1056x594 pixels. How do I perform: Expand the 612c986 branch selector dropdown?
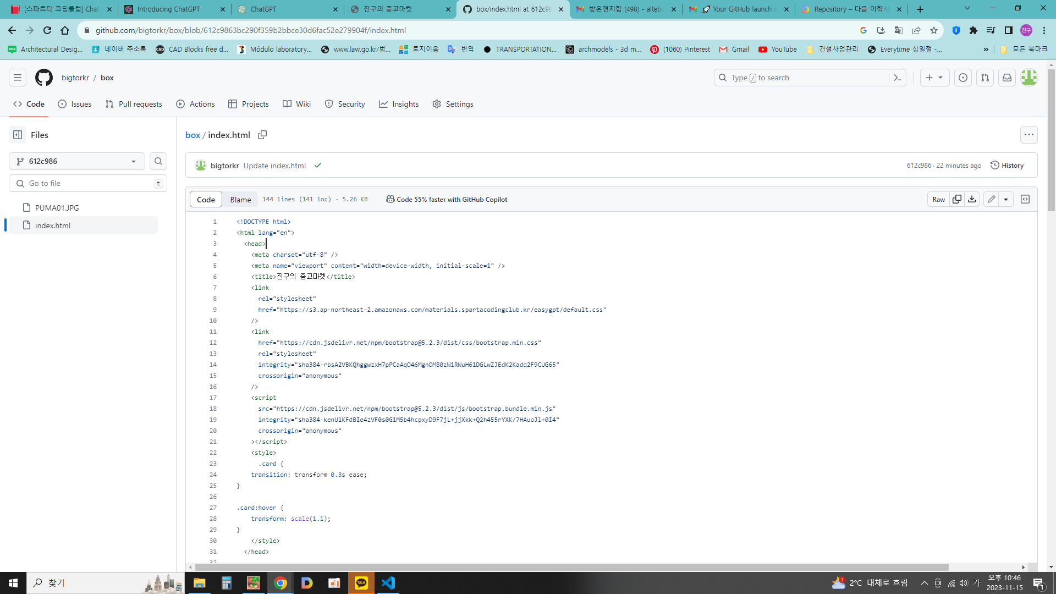pyautogui.click(x=77, y=161)
